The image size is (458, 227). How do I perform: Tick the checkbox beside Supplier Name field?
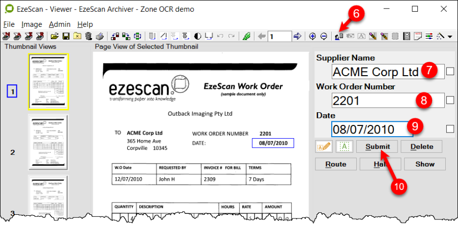(x=450, y=72)
